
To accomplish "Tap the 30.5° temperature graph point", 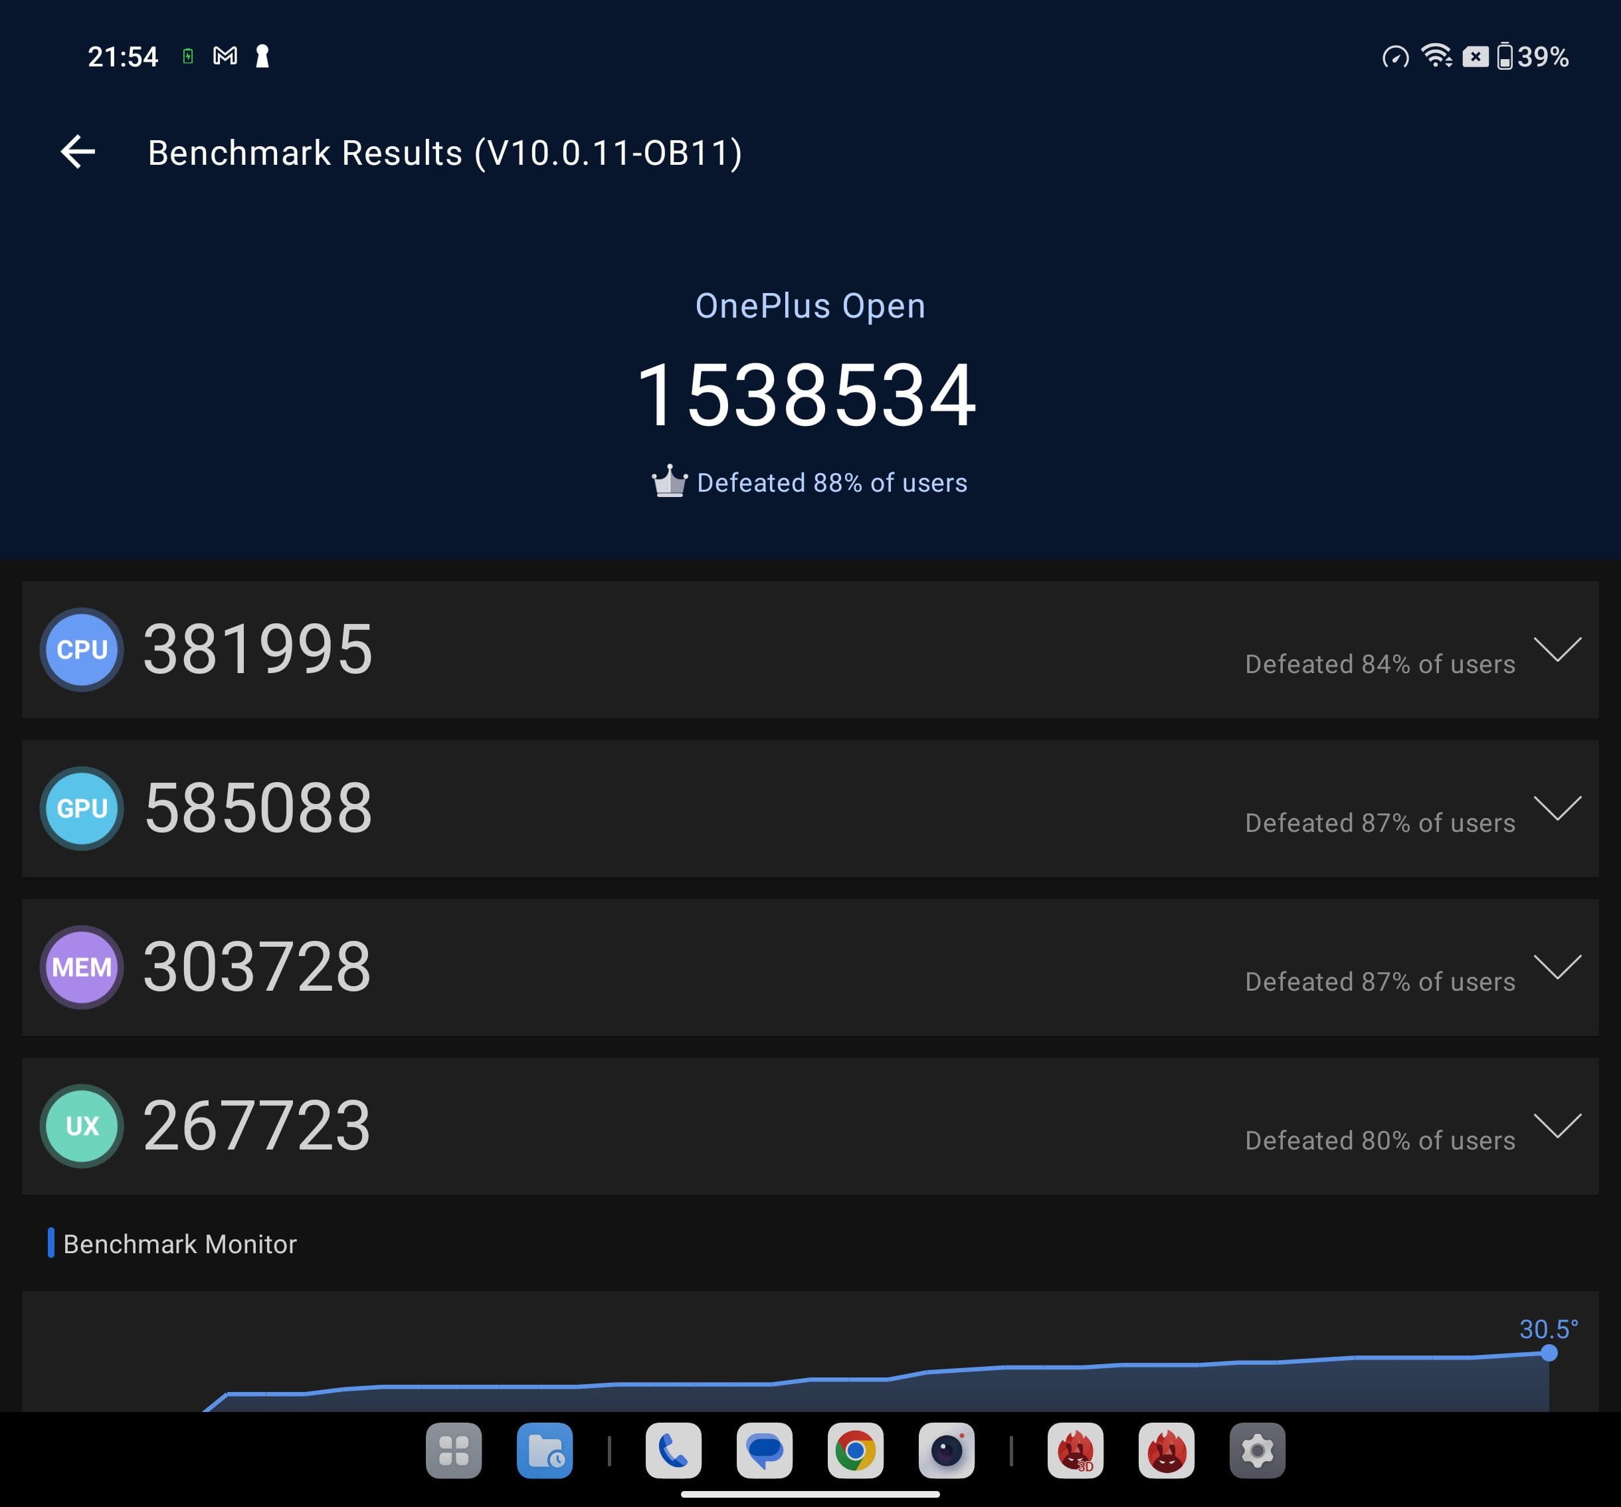I will (1549, 1353).
